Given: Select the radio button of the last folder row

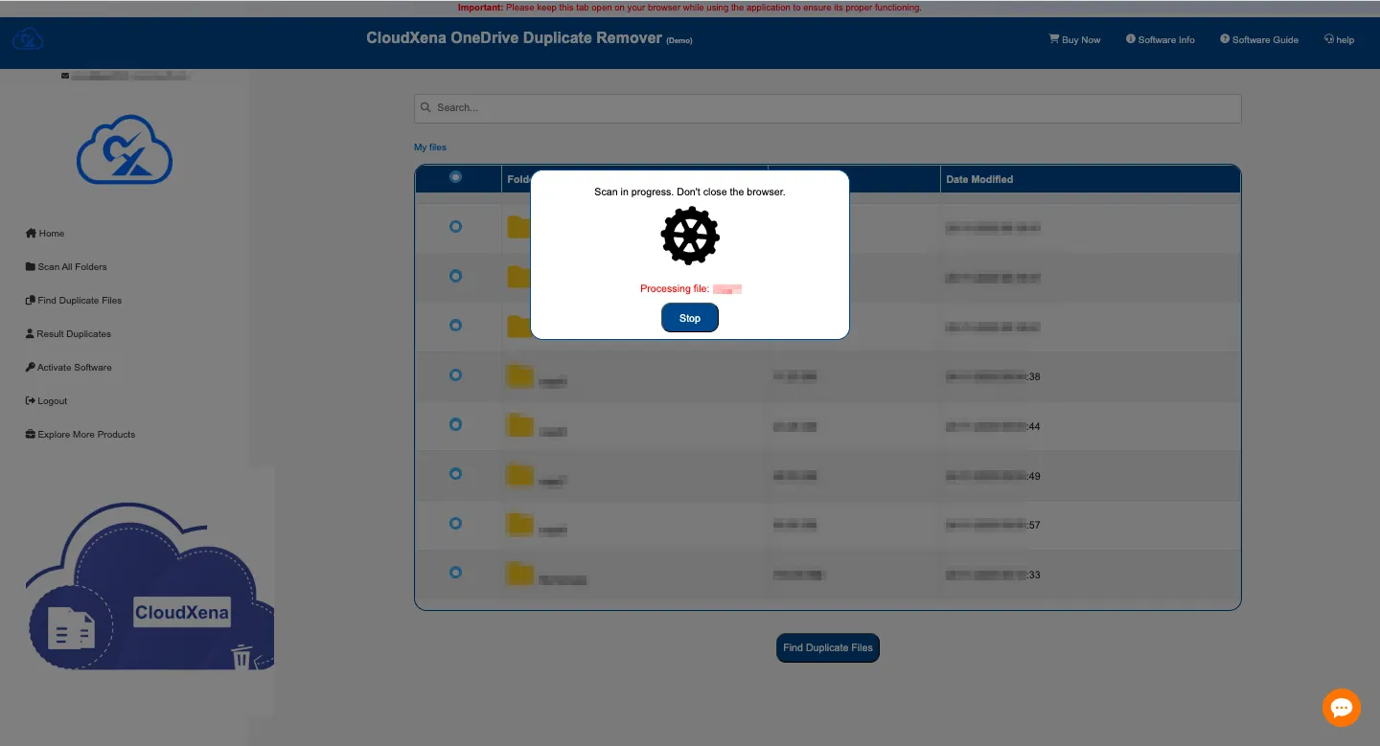Looking at the screenshot, I should pos(455,573).
